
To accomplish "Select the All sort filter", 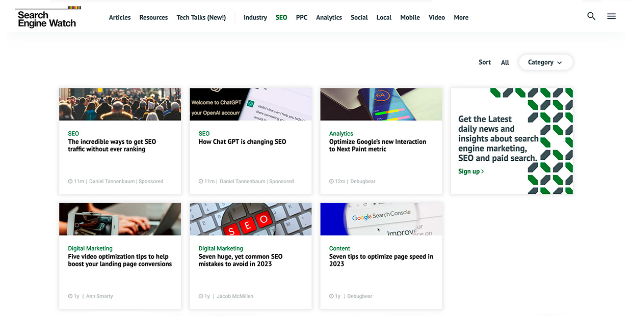I will click(x=505, y=63).
